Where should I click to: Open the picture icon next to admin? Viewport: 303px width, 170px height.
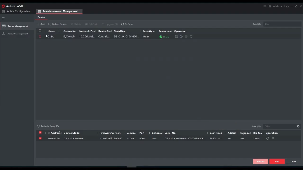click(x=270, y=6)
